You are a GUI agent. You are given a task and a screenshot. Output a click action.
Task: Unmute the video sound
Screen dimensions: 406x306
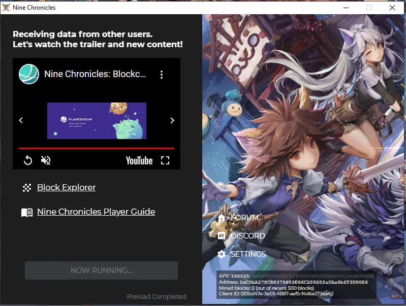[x=46, y=160]
